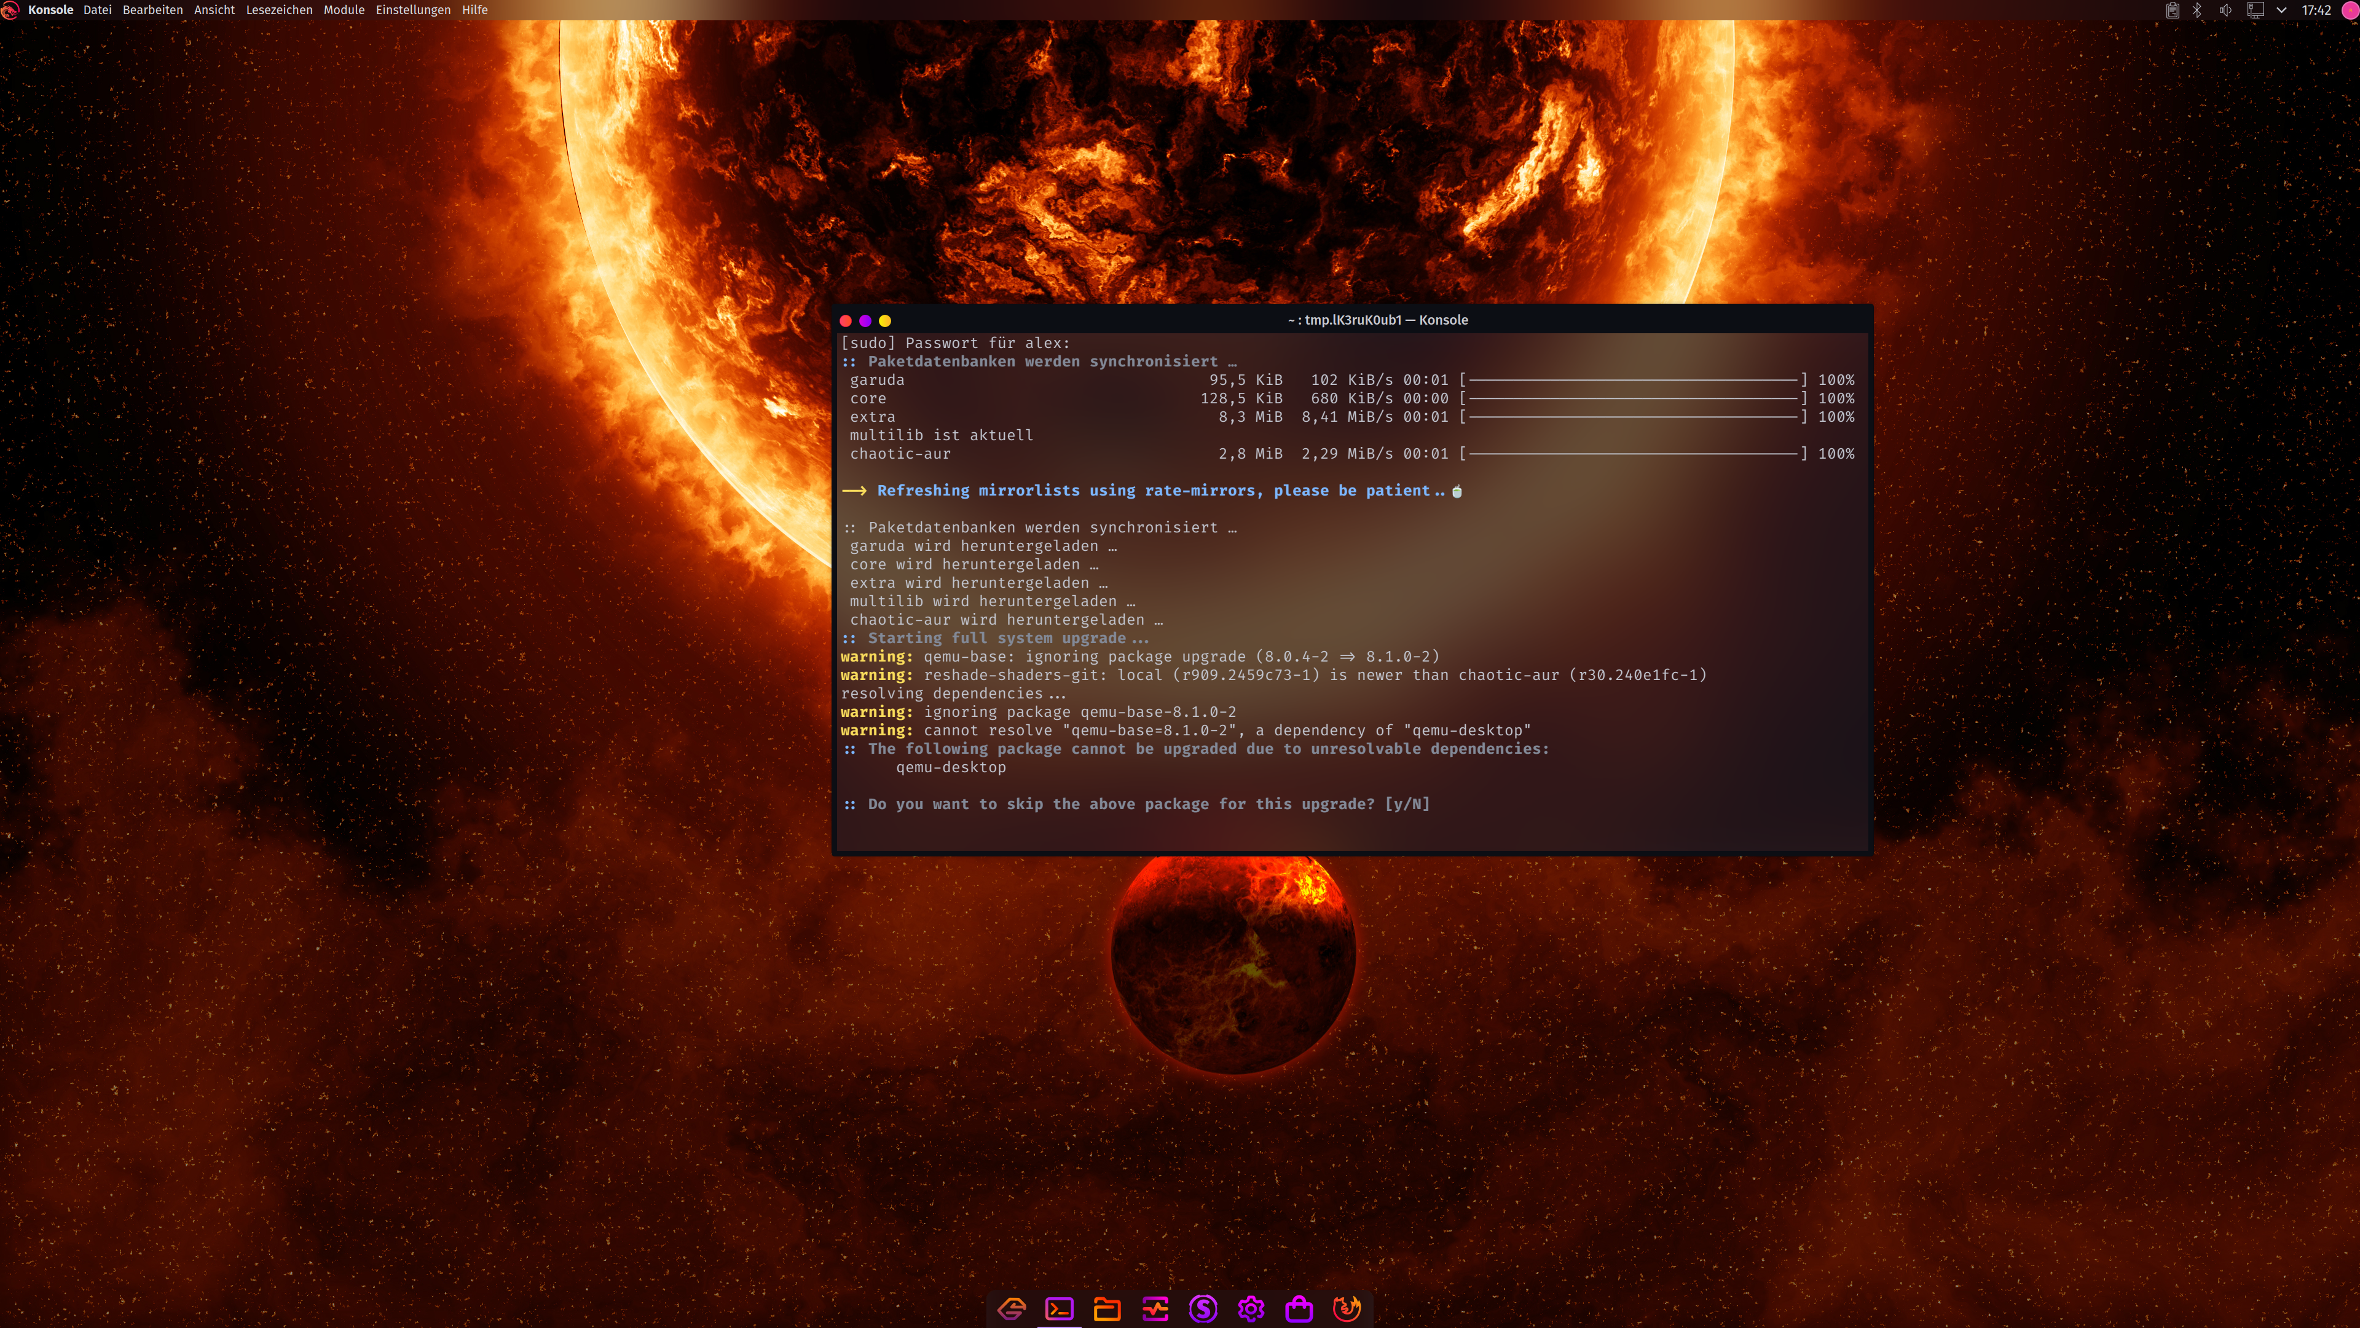Expand hidden system tray icons arrow
Image resolution: width=2360 pixels, height=1328 pixels.
click(2281, 10)
